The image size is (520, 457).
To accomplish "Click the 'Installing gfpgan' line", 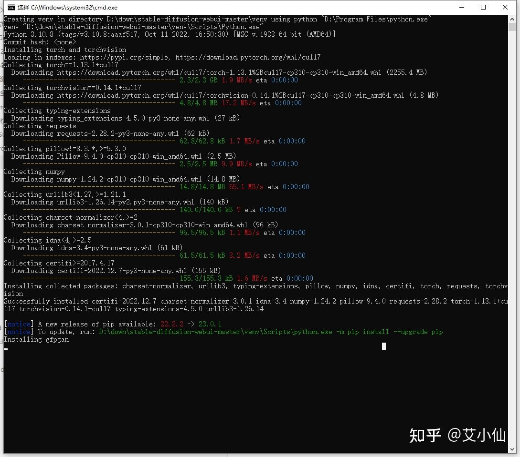I will pyautogui.click(x=36, y=339).
